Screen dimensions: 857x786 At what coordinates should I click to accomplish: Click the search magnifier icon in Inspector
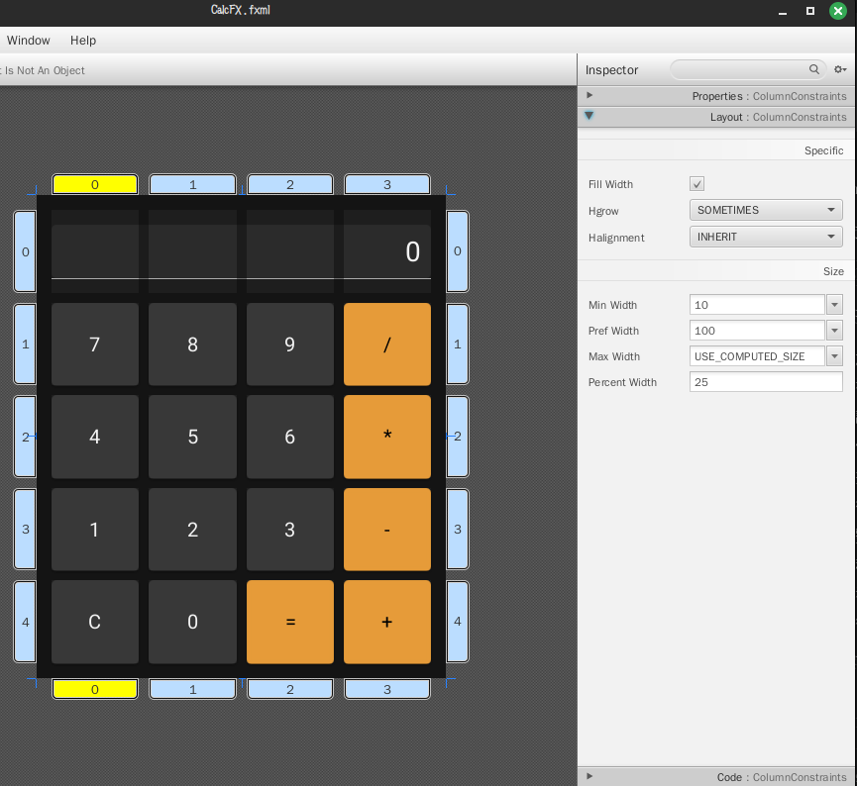pos(813,69)
